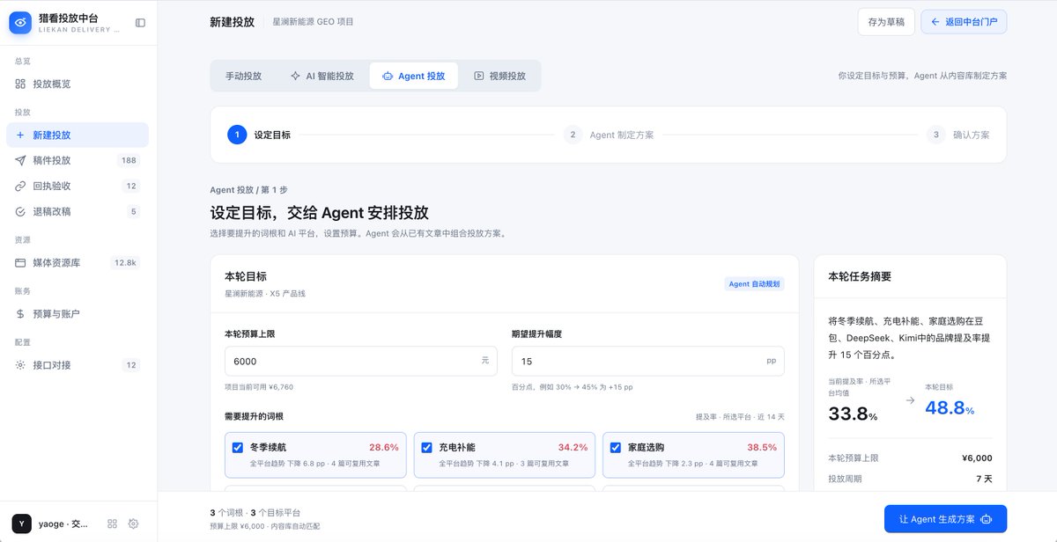
Task: Uncheck the 充电补能 keyword checkbox
Action: click(426, 447)
